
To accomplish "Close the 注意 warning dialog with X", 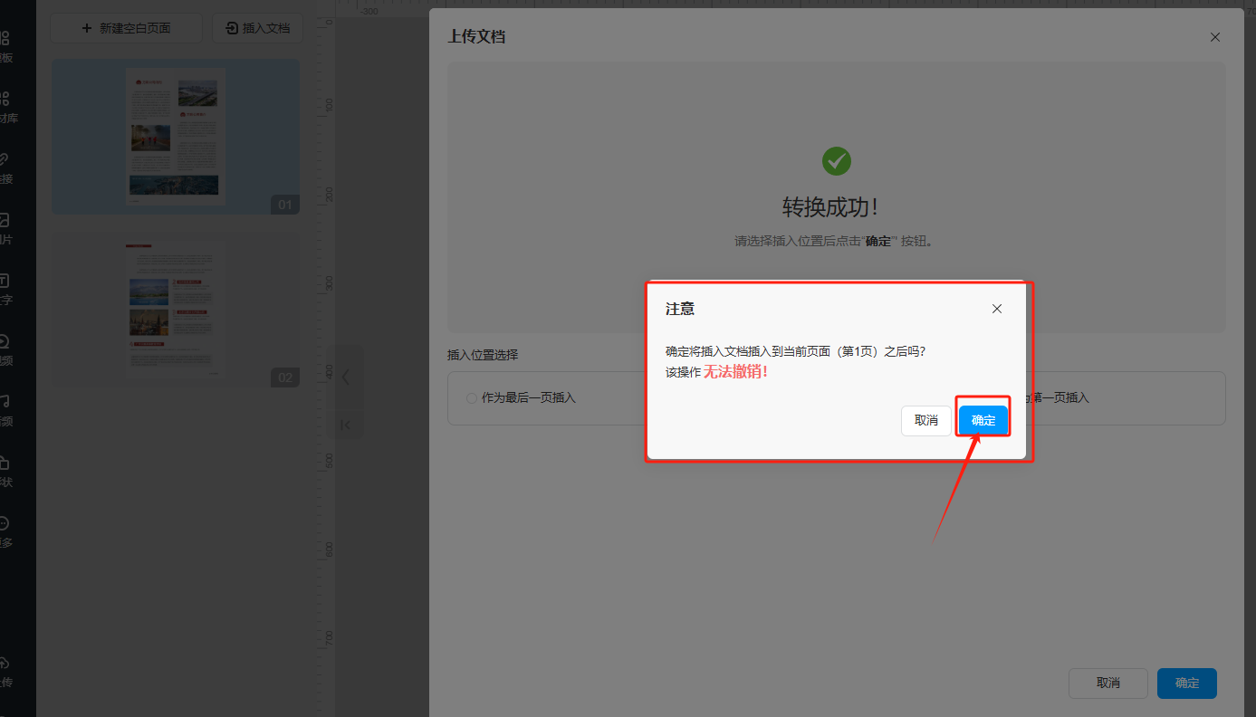I will (997, 309).
